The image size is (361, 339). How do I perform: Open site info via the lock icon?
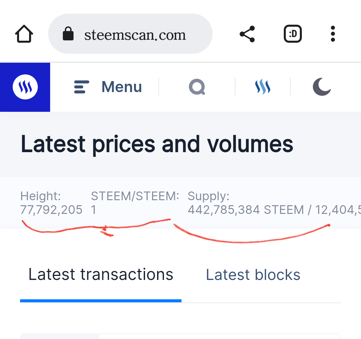click(x=68, y=34)
